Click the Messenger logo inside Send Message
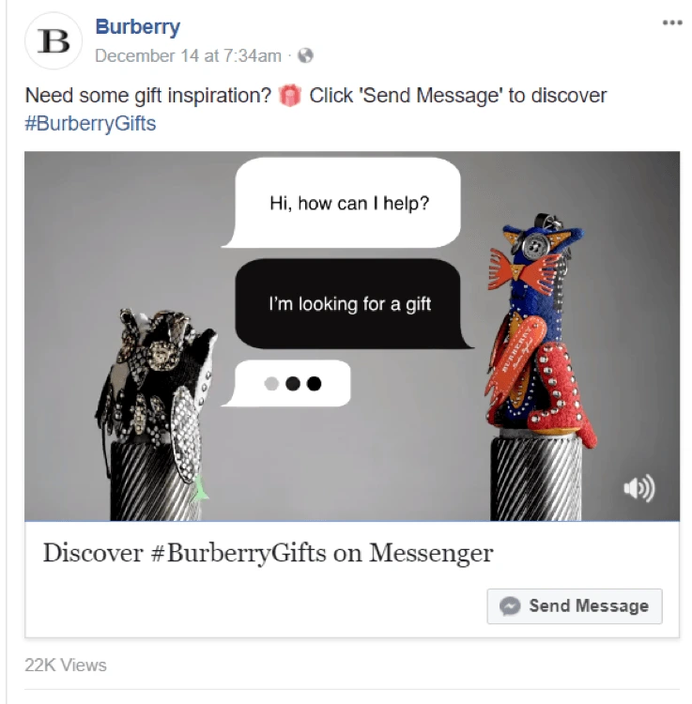 tap(510, 606)
